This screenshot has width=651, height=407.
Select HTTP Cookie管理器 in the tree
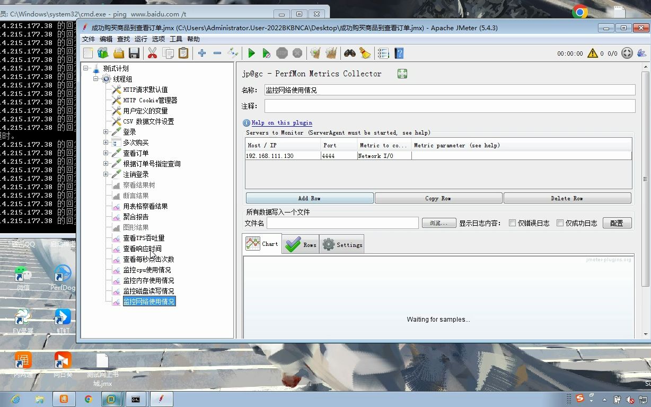point(150,100)
